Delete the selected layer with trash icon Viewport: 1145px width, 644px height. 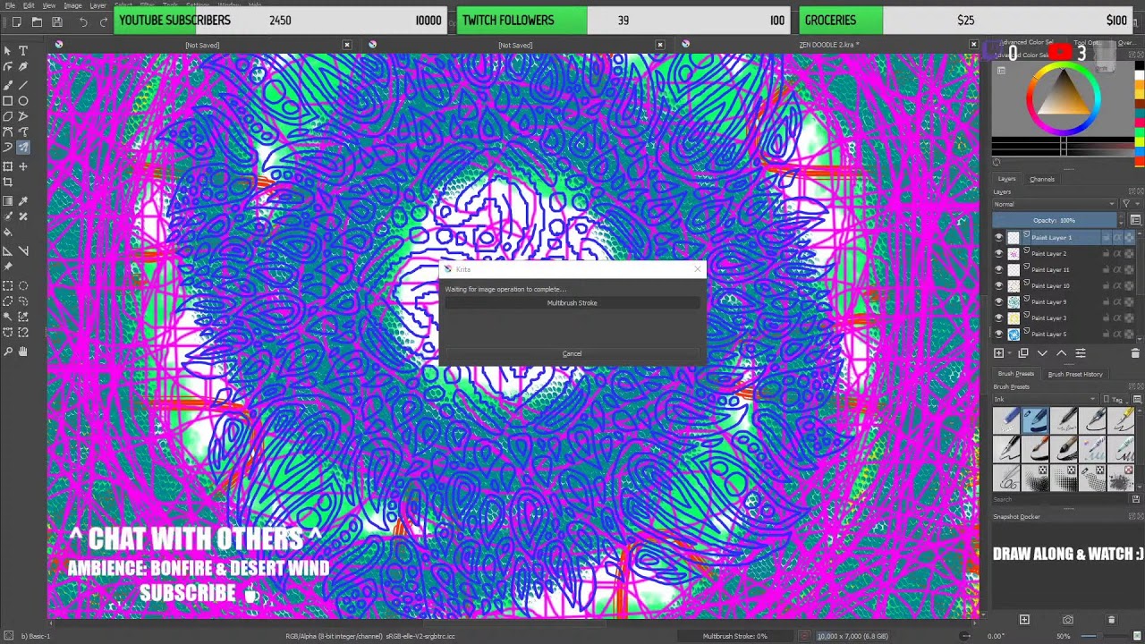[x=1135, y=353]
